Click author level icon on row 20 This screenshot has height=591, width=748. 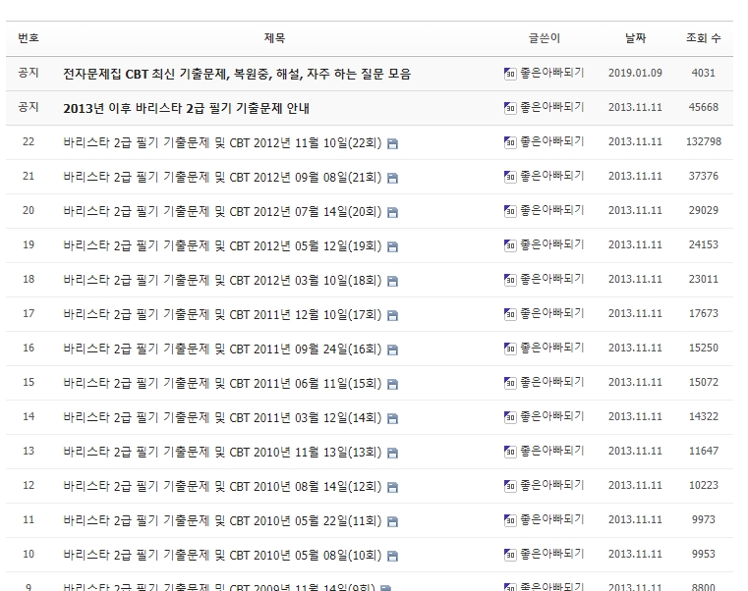pos(510,211)
